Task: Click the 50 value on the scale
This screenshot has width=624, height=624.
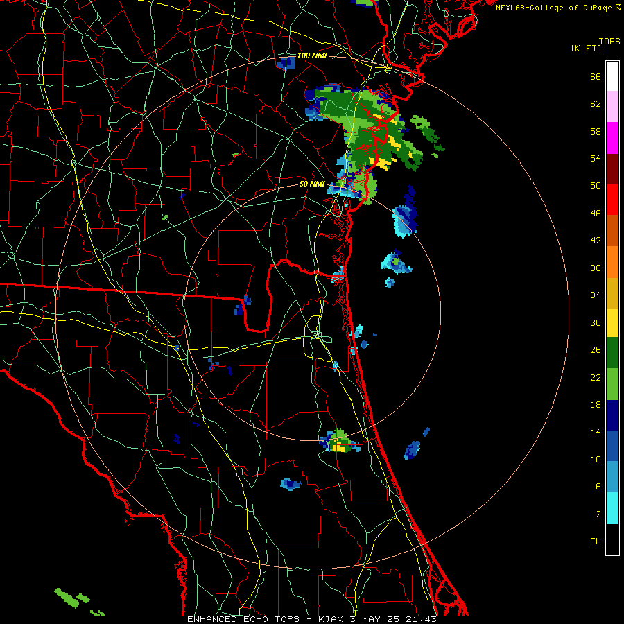Action: point(596,186)
